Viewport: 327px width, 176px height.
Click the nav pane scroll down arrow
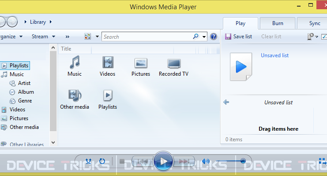(x=53, y=143)
